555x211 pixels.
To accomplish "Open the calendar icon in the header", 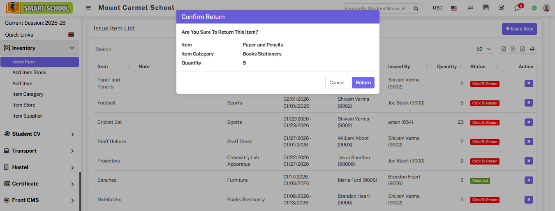I will click(486, 8).
